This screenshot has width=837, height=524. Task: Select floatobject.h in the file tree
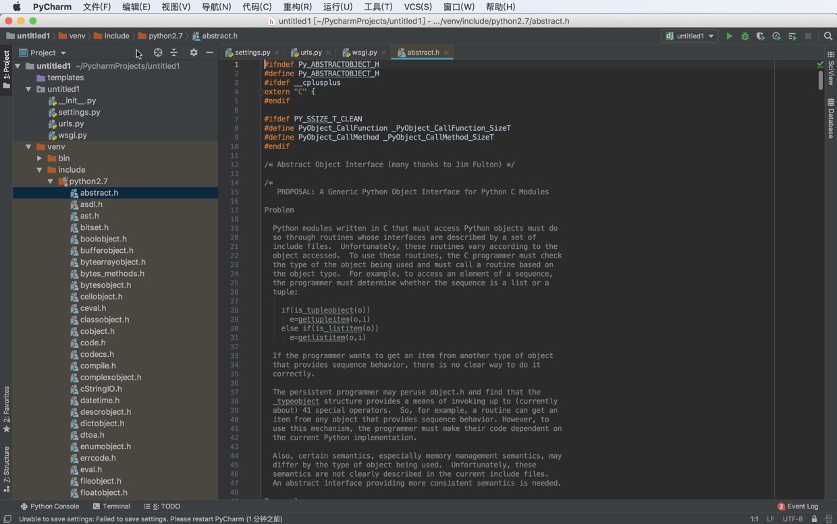click(x=104, y=493)
